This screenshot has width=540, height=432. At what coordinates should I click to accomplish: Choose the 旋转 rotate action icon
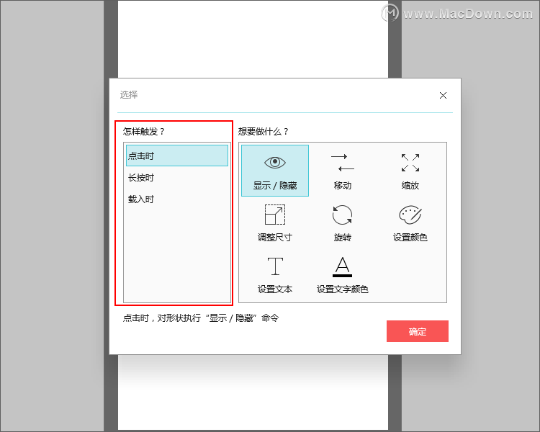(x=342, y=222)
